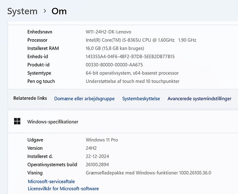Open Systembeskyttelse link
The width and height of the screenshot is (238, 194).
click(x=141, y=98)
